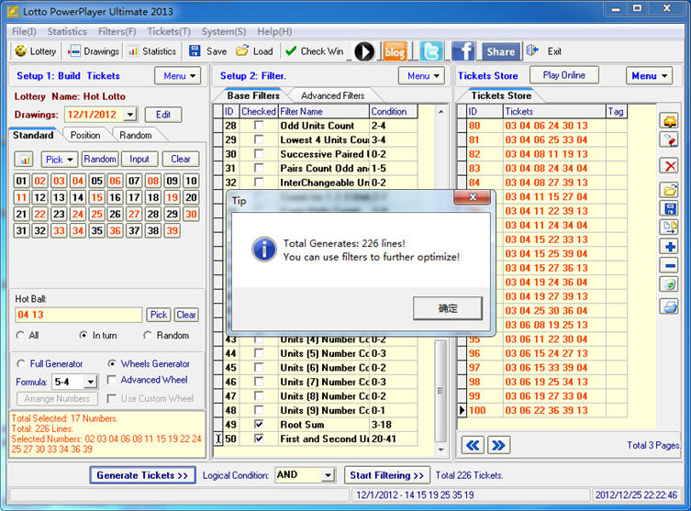Open Statistics from the toolbar
This screenshot has height=511, width=691.
pos(152,51)
